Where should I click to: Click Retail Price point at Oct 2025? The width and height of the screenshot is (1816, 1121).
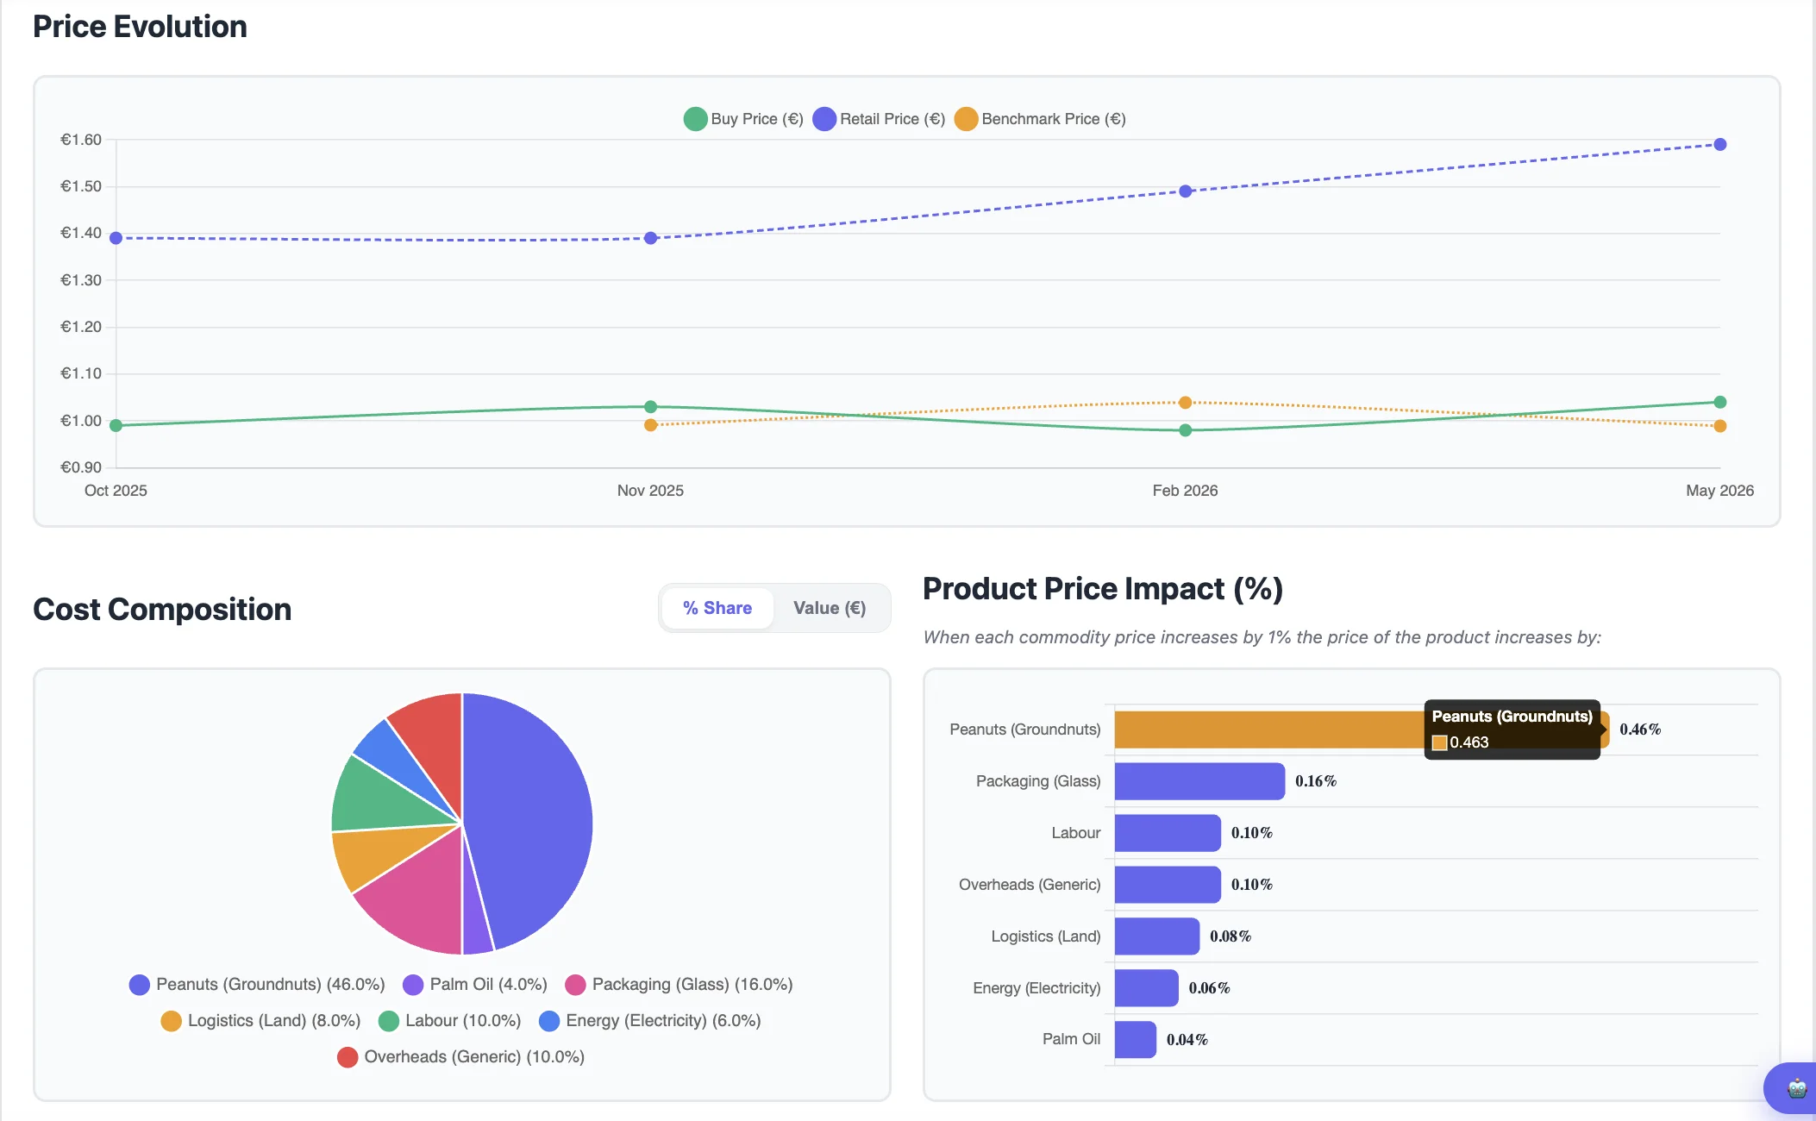point(116,238)
